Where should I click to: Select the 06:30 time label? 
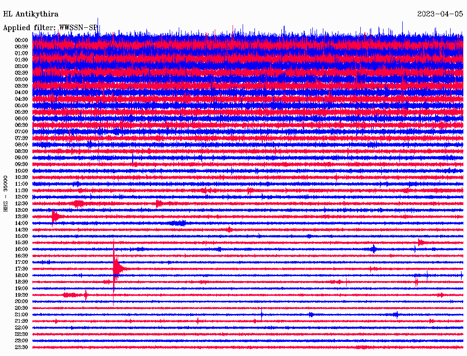21,125
